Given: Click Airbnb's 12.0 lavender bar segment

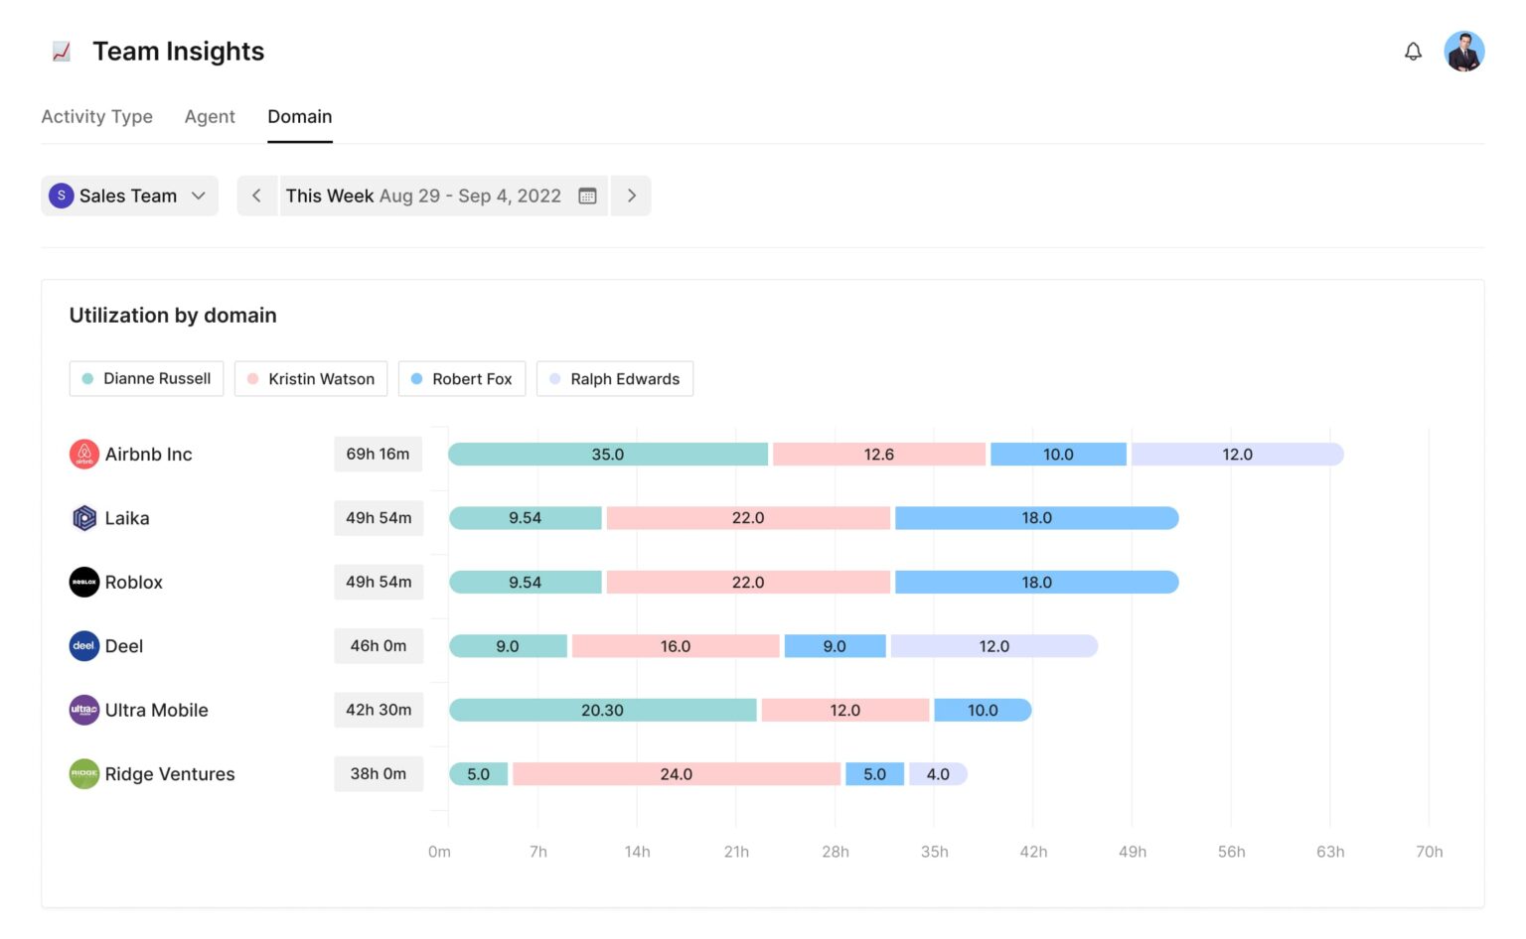Looking at the screenshot, I should (1237, 454).
